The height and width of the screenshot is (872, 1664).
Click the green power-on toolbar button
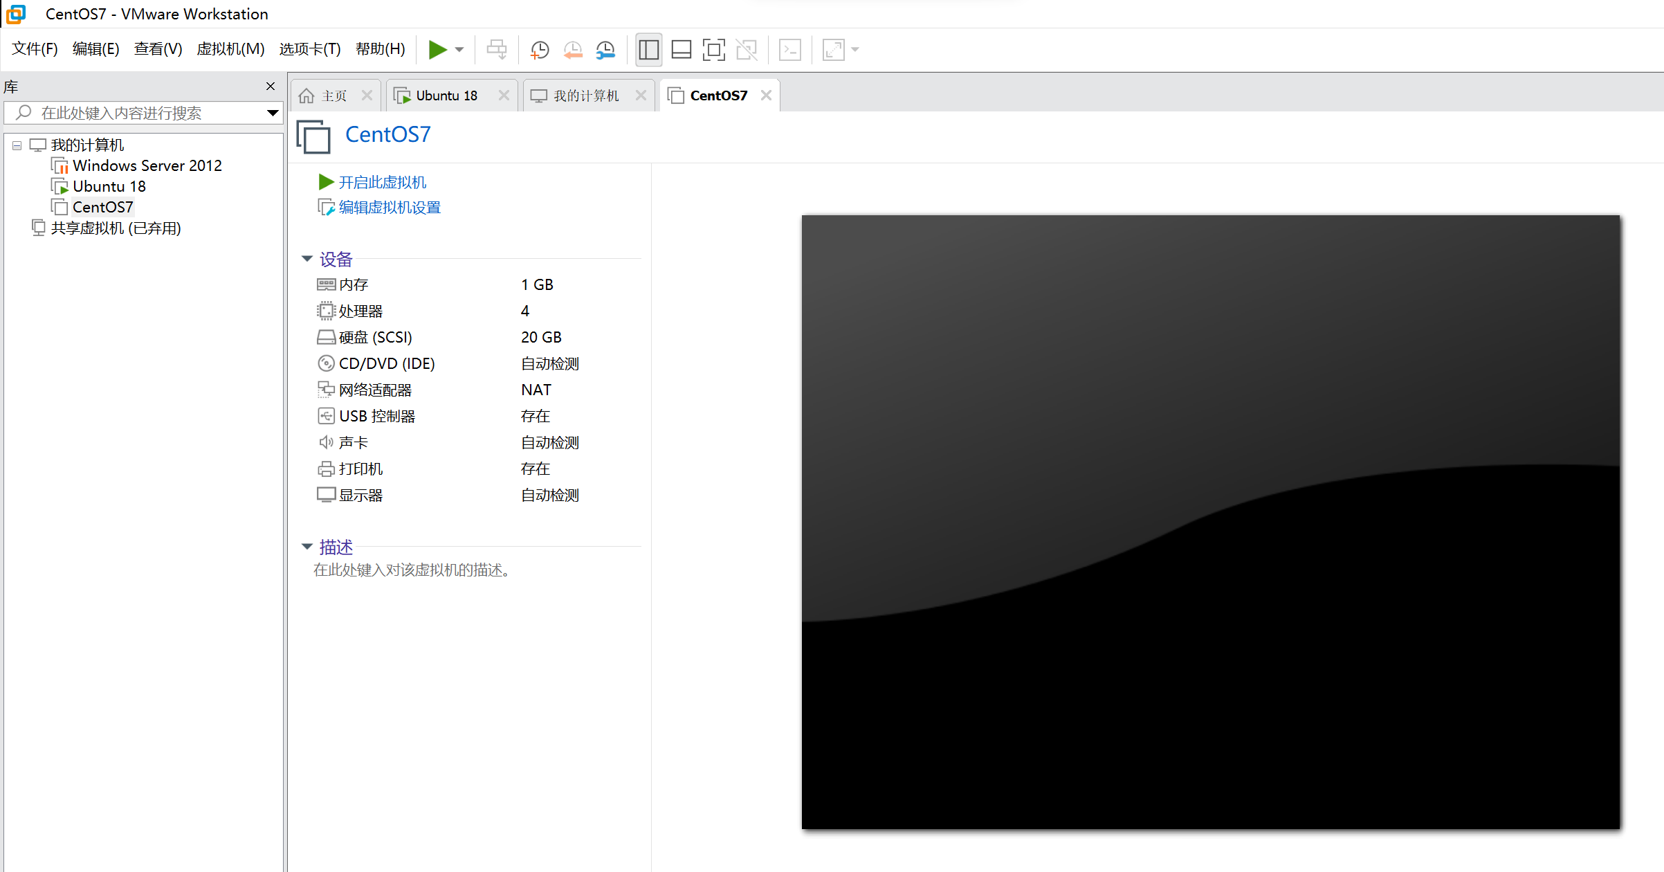437,49
